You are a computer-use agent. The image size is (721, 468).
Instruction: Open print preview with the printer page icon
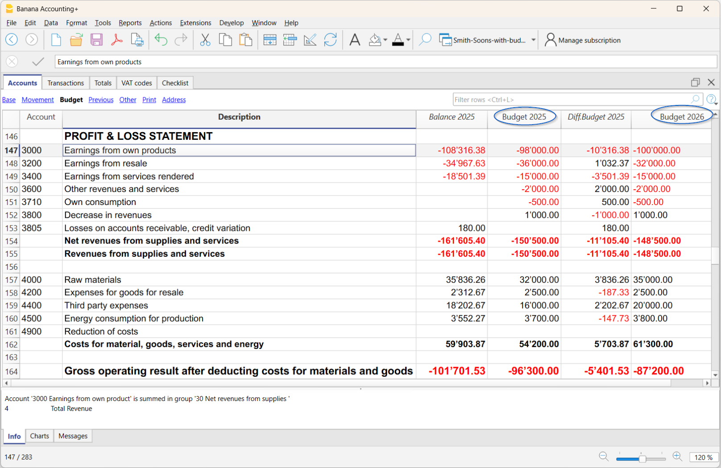(x=137, y=40)
